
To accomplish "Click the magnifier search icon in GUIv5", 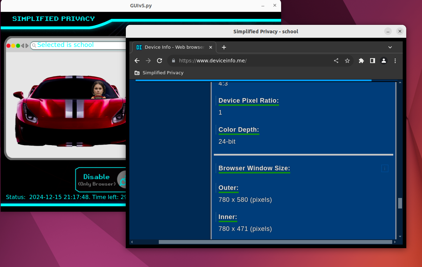I will coord(34,45).
